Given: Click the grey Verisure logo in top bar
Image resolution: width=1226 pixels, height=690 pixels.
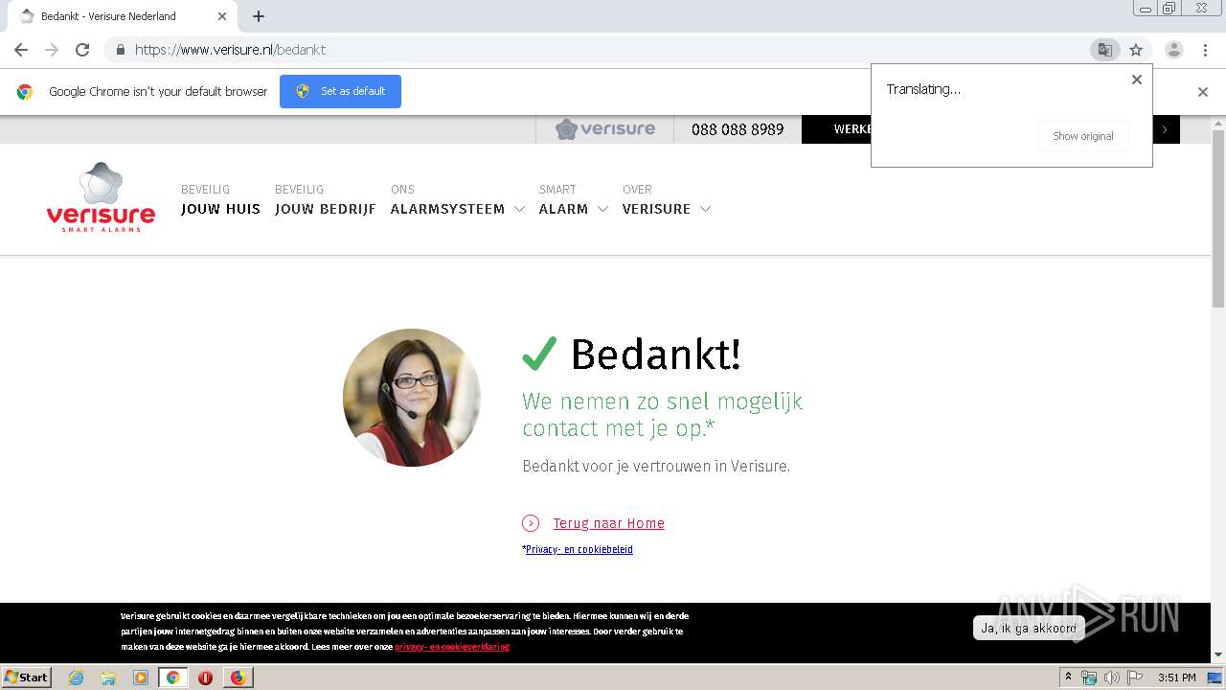Looking at the screenshot, I should click(605, 129).
